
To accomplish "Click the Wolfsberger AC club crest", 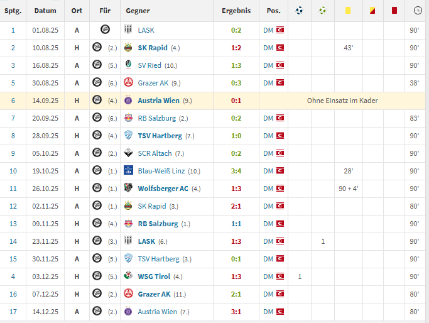I will point(128,189).
